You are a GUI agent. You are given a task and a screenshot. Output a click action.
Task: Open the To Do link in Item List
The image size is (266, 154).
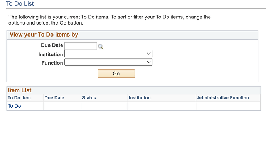(x=14, y=106)
